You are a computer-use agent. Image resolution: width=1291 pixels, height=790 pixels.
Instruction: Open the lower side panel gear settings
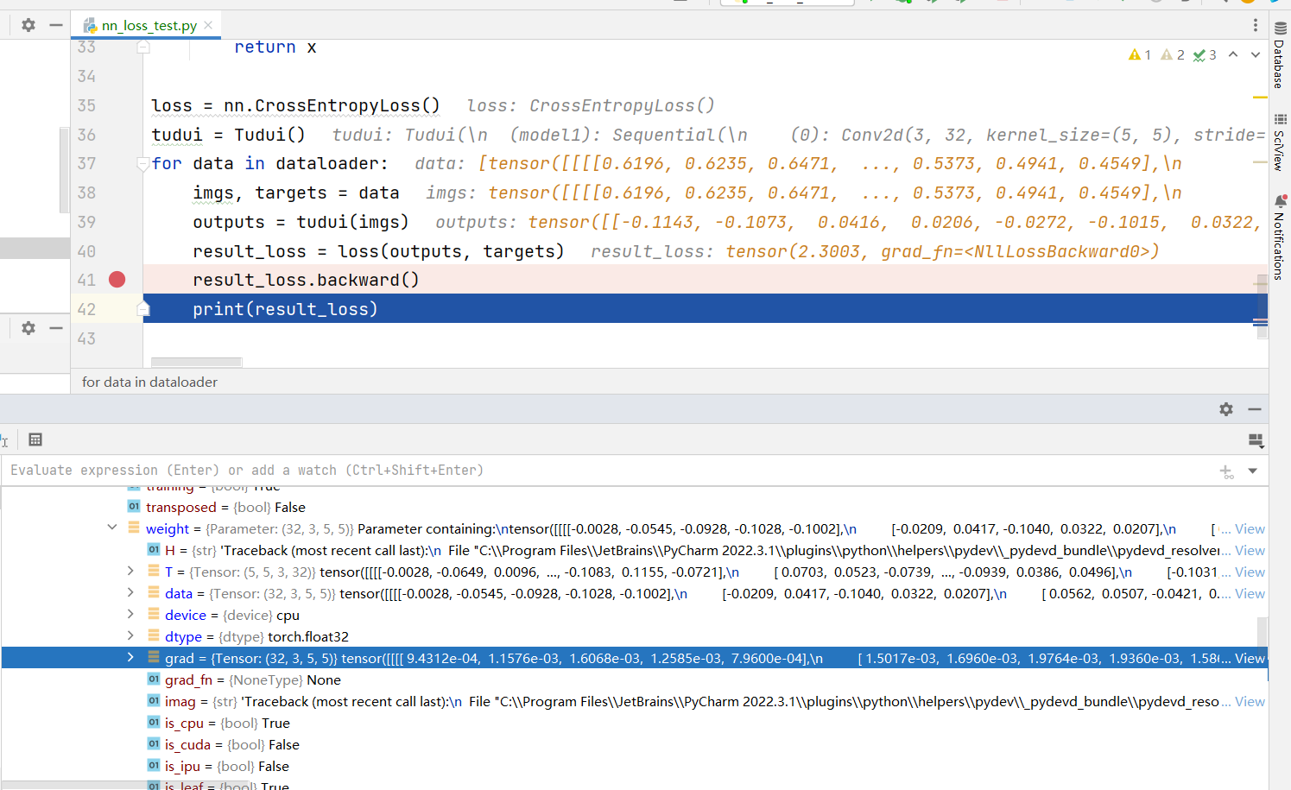(x=28, y=328)
